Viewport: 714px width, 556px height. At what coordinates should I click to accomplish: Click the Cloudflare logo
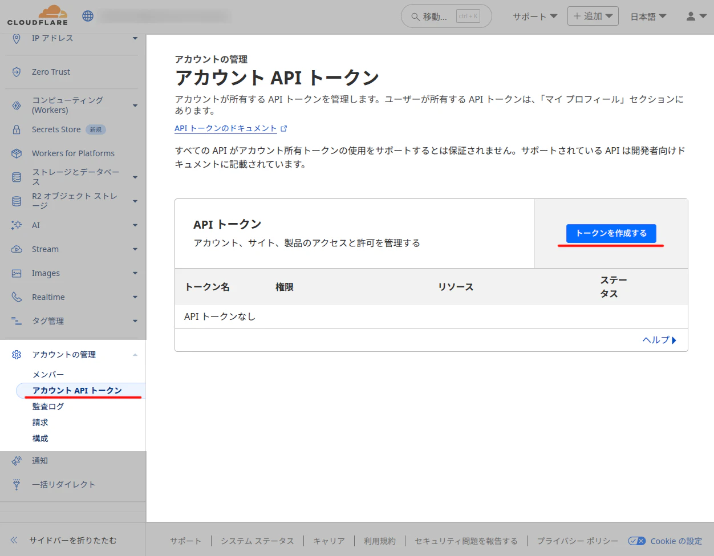[38, 15]
